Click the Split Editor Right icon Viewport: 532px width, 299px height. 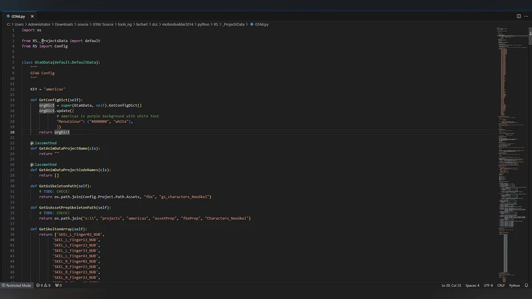tap(518, 16)
